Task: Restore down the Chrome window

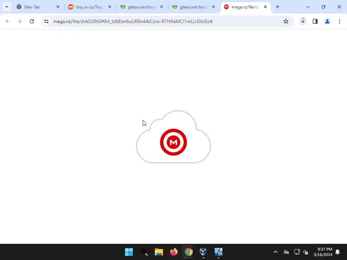Action: [x=324, y=7]
